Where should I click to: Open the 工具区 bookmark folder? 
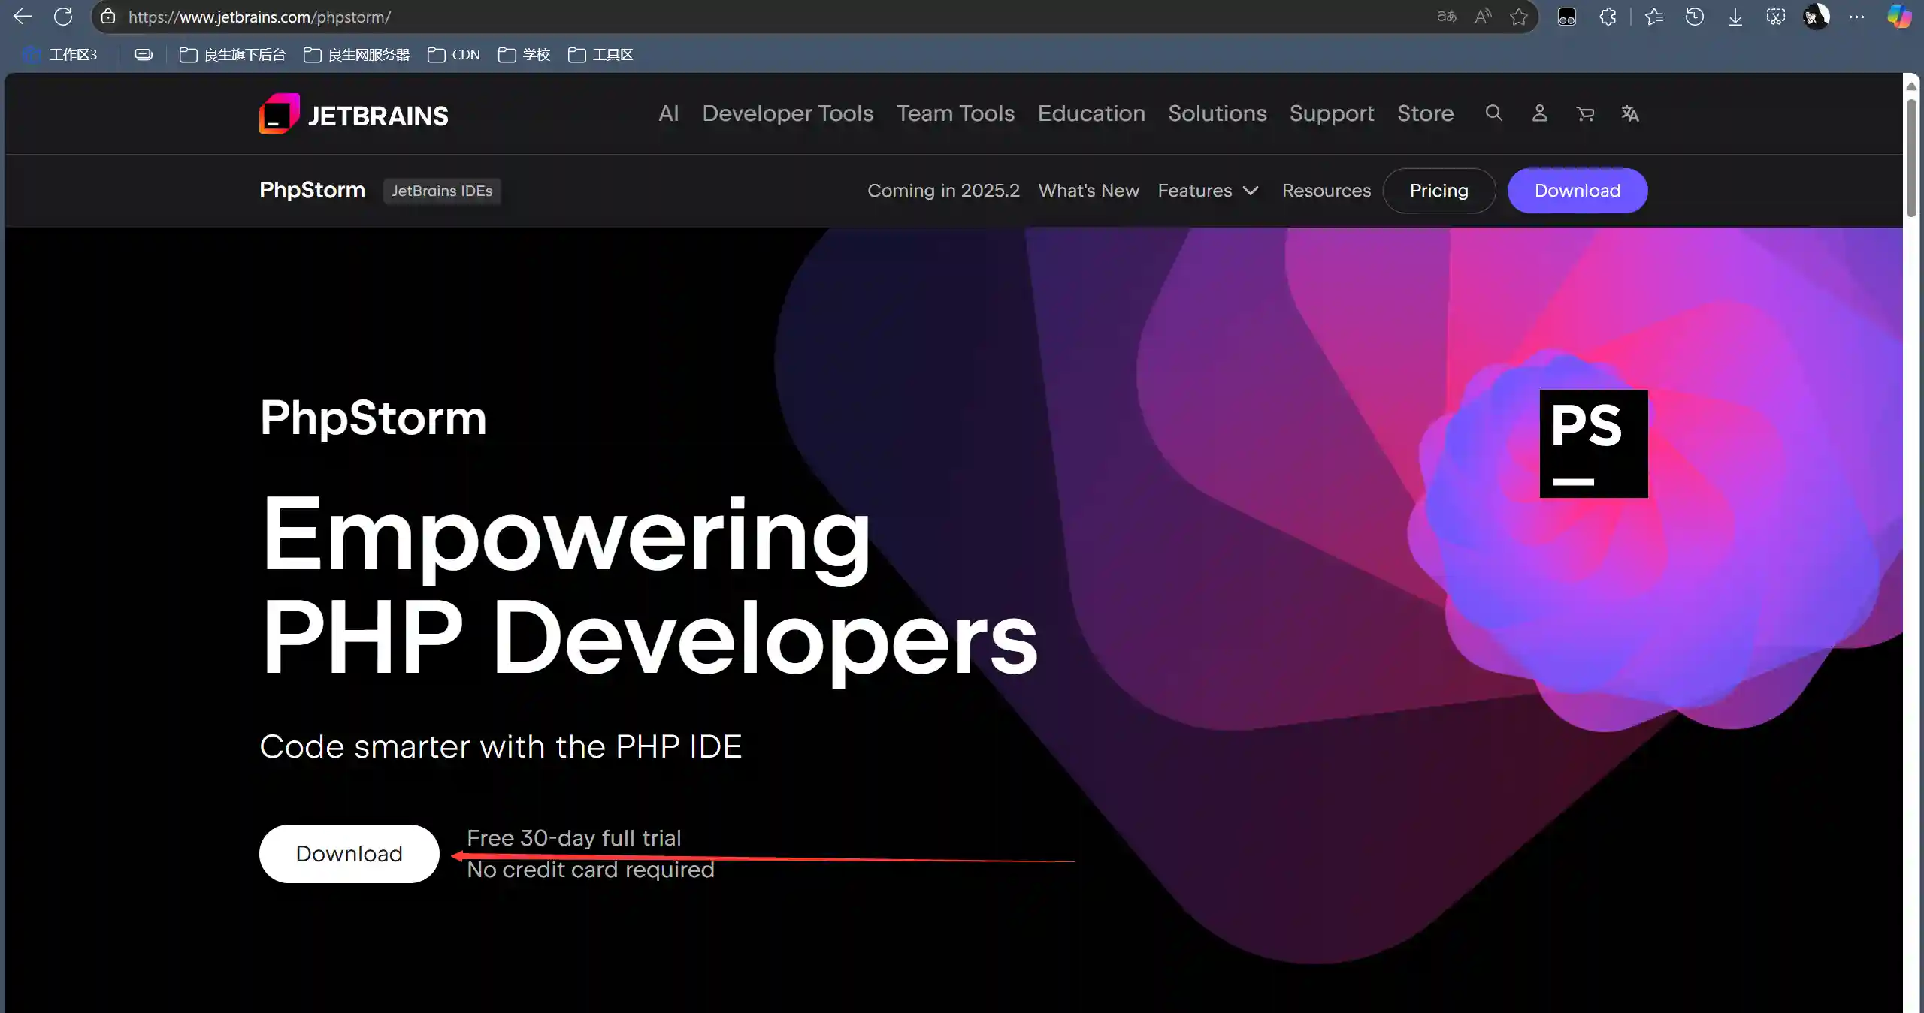pos(600,54)
